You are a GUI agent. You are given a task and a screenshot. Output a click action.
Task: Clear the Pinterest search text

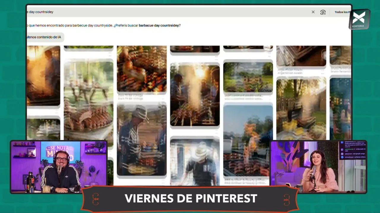313,12
